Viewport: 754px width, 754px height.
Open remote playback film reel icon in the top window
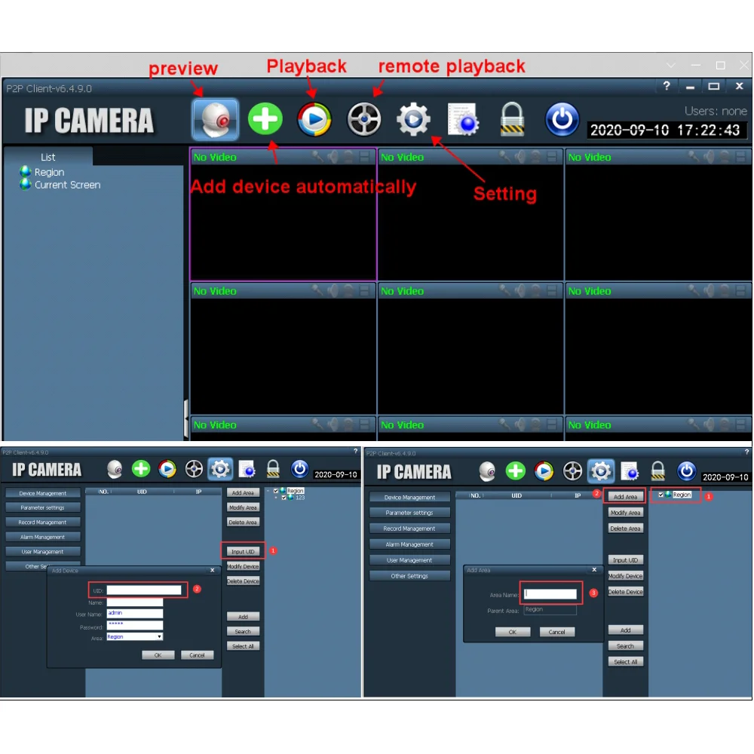pos(364,119)
